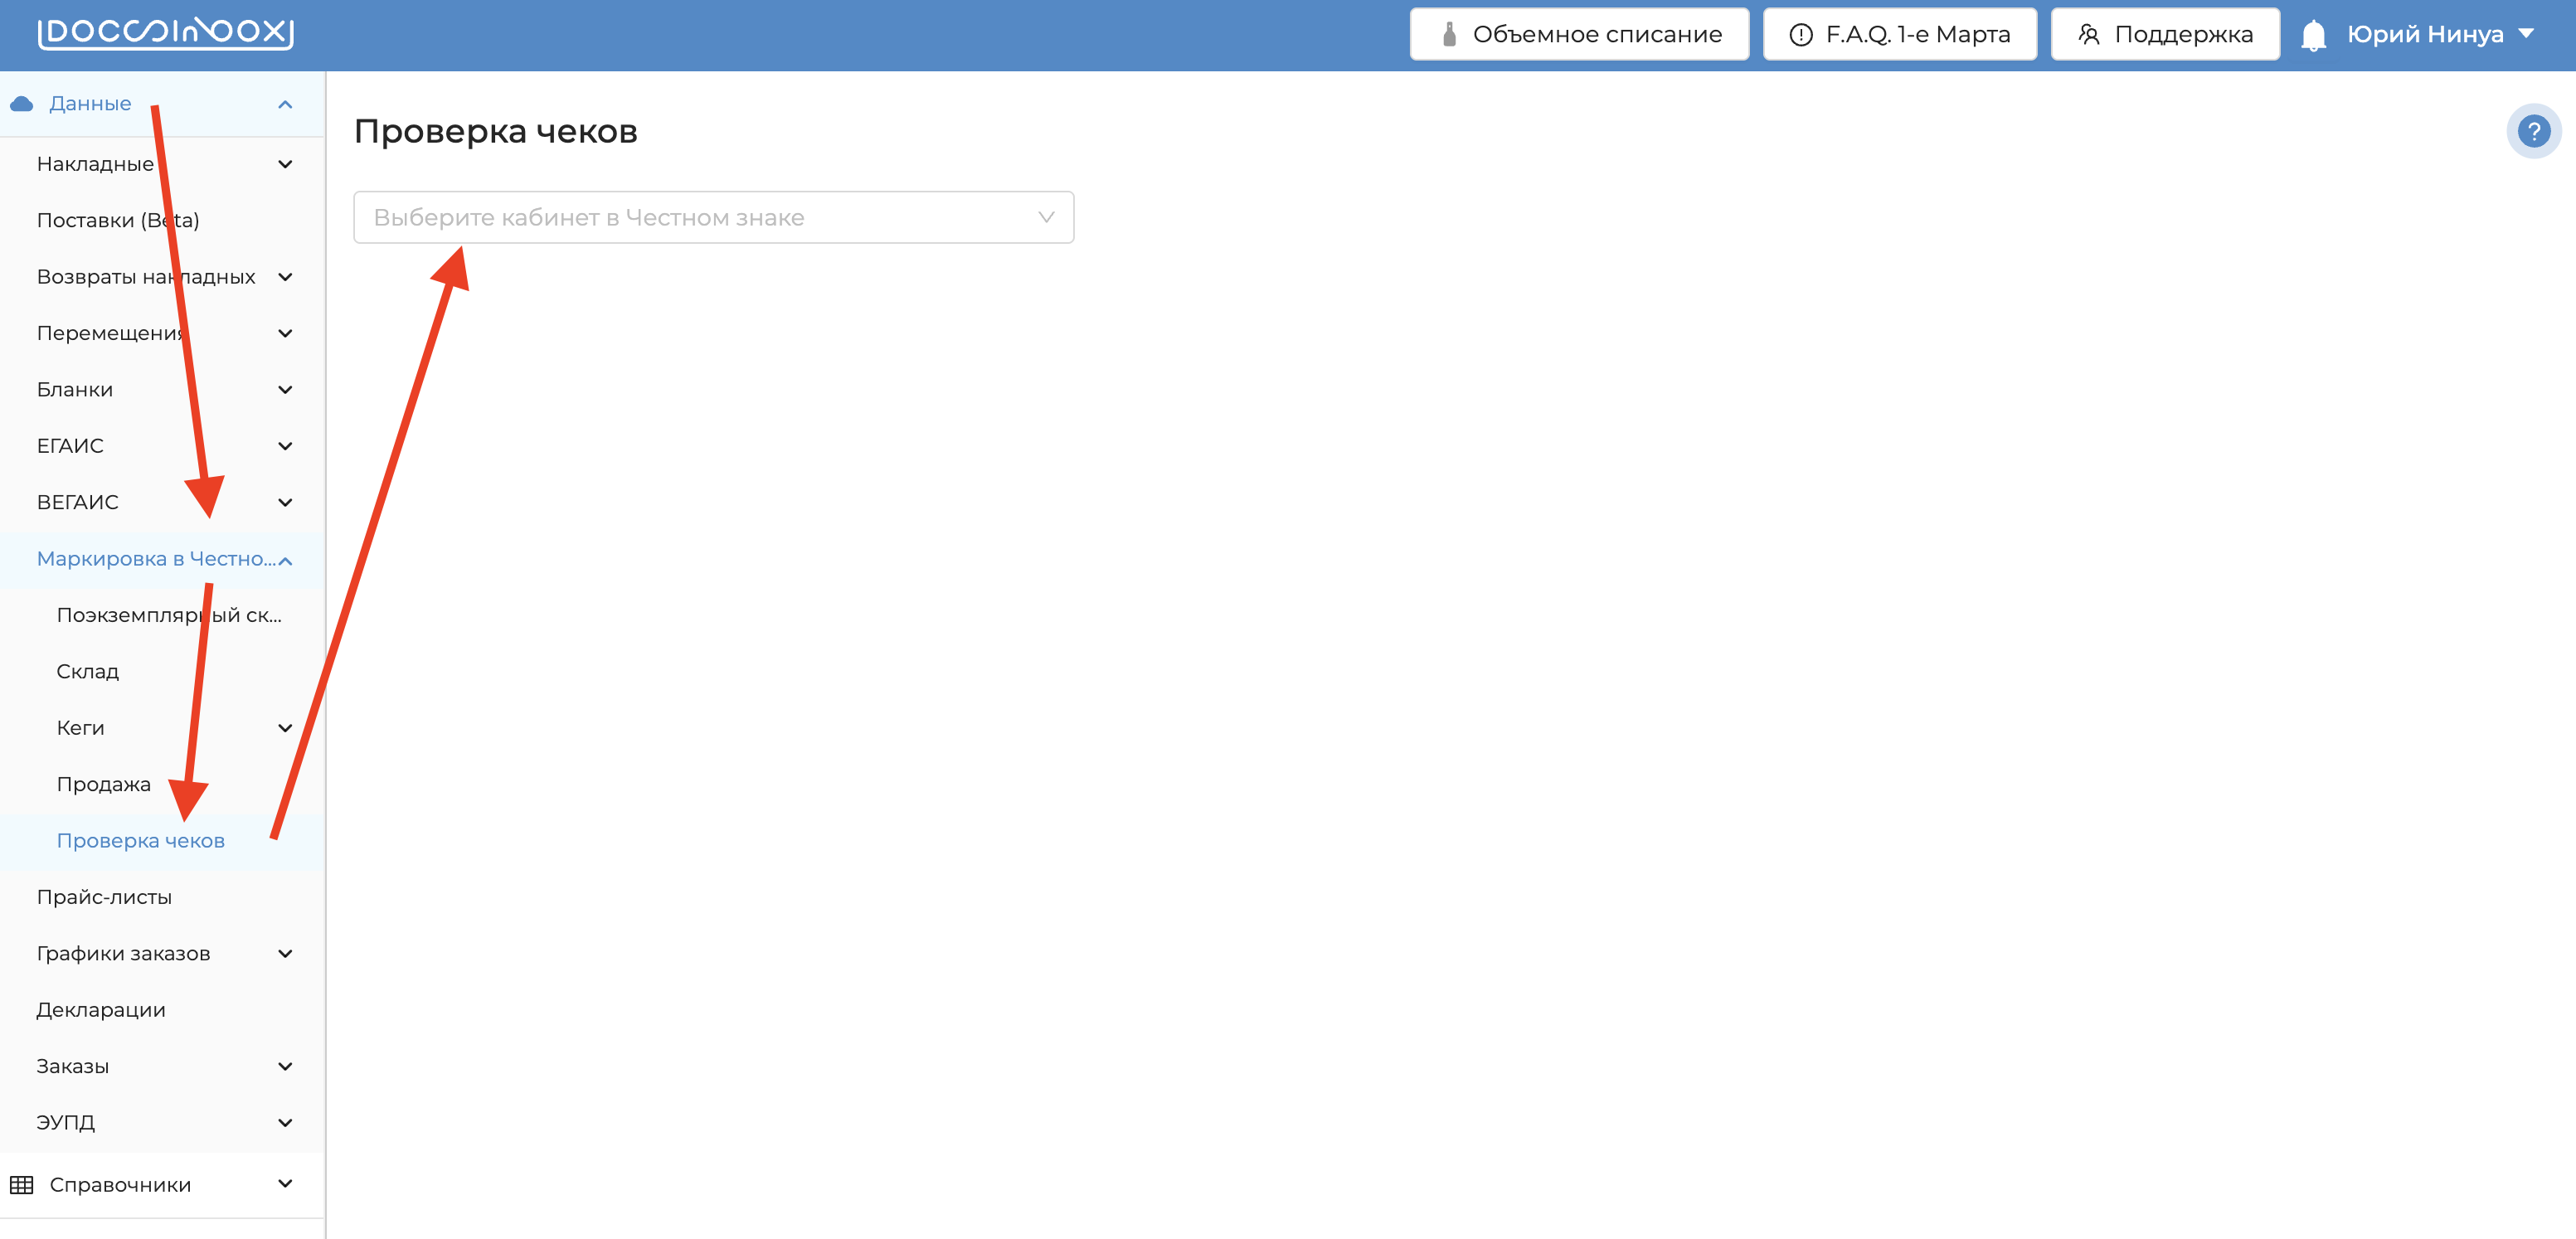The width and height of the screenshot is (2576, 1239).
Task: Open the Выберите кабинет в Честном знаке dropdown
Action: (x=713, y=217)
